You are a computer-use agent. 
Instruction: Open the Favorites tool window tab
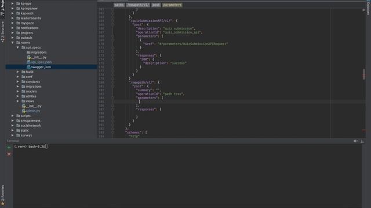point(2,195)
